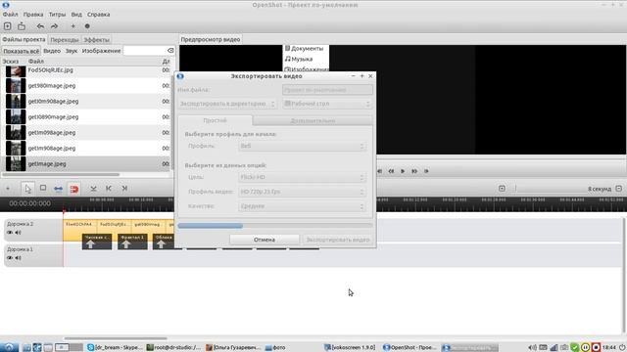
Task: Switch to Простой tab in export dialog
Action: [216, 120]
